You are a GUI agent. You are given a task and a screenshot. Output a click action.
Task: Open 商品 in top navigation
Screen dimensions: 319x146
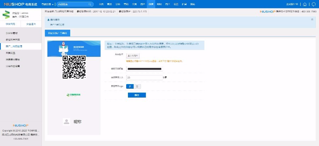(x=110, y=4)
